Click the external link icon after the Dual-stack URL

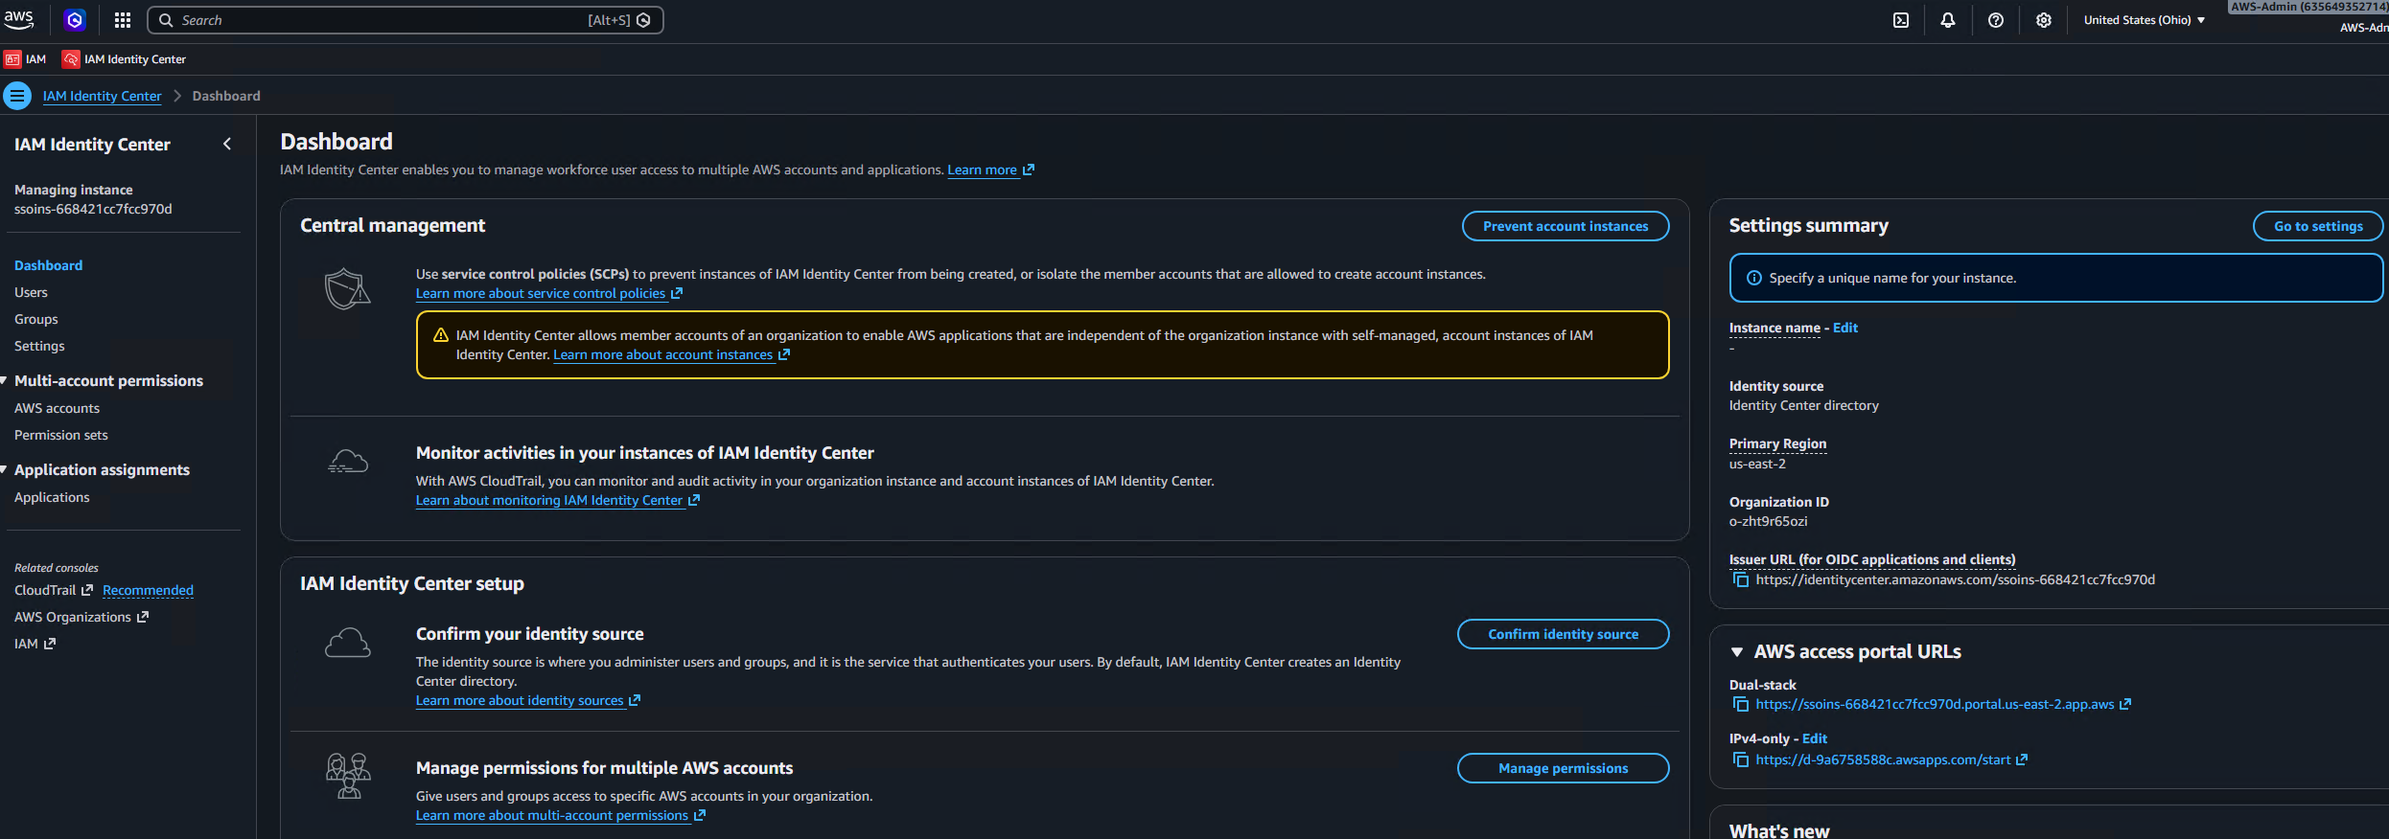[2125, 704]
